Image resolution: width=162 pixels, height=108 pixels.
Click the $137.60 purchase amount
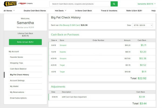(x=127, y=58)
